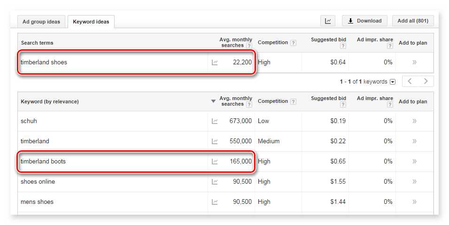Click the Add to plan header in Keyword table

[x=413, y=101]
